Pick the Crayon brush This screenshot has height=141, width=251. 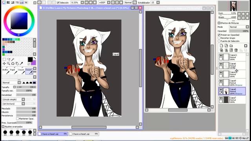click(x=21, y=71)
